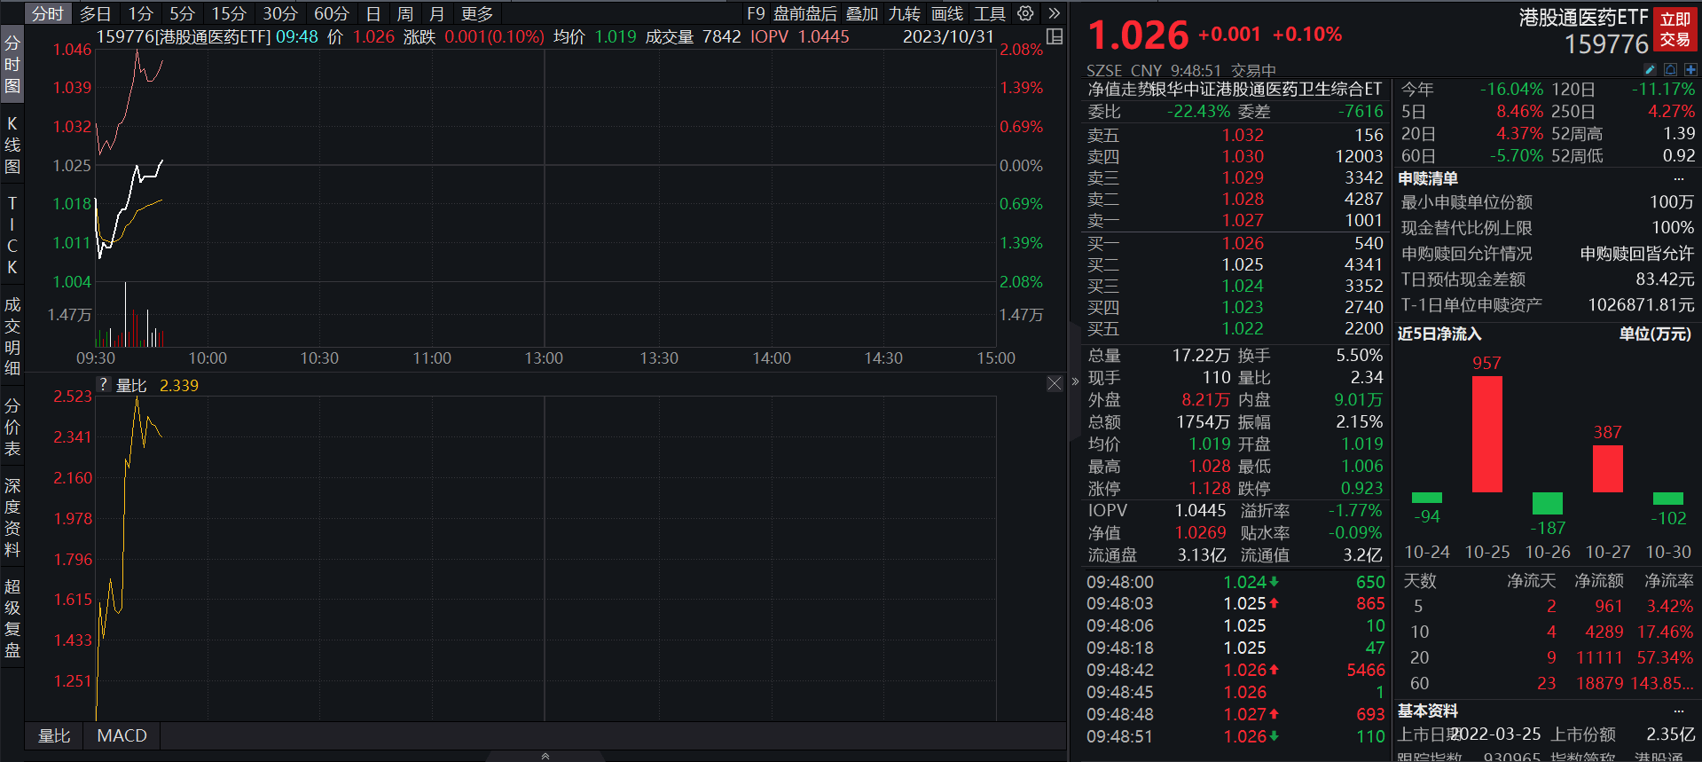Click the 10-25 net inflow bar 957
1702x762 pixels.
click(x=1487, y=435)
